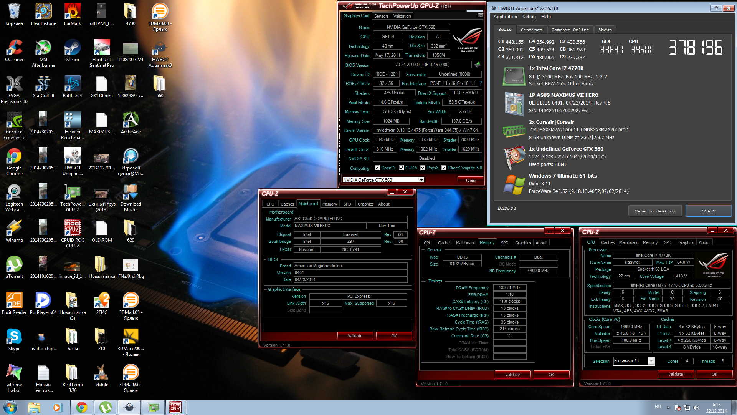The width and height of the screenshot is (737, 415).
Task: Toggle the PhysX checkbox in GPU-Z
Action: pyautogui.click(x=423, y=168)
